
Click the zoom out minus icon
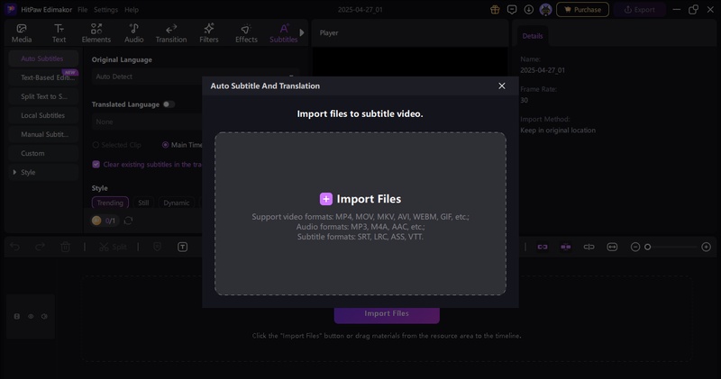pyautogui.click(x=635, y=247)
